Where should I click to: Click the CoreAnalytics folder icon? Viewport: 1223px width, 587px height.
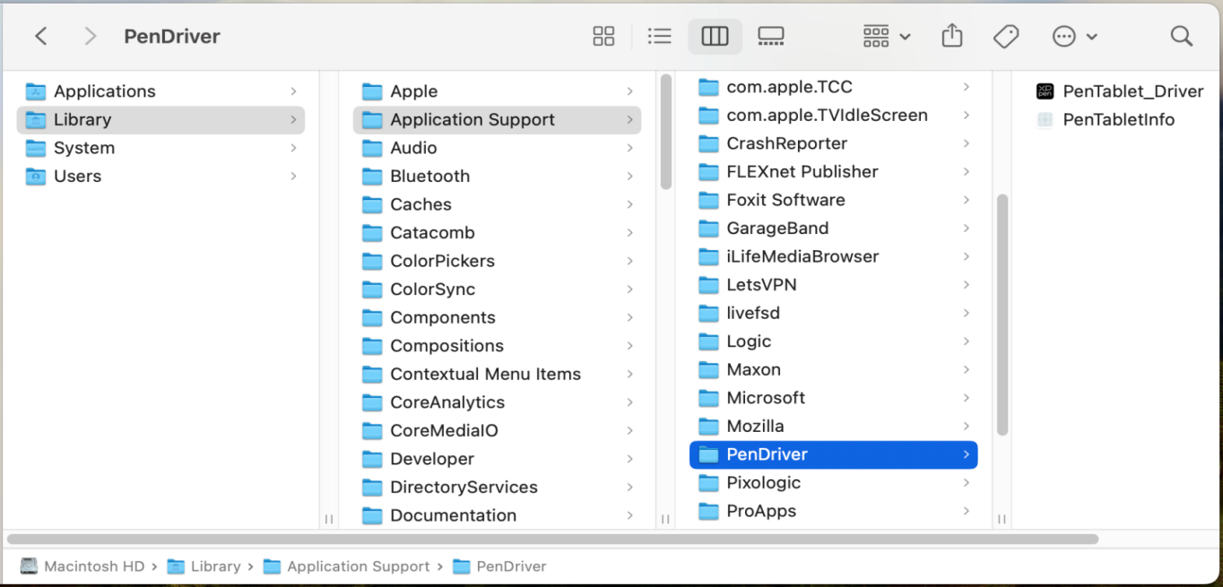[x=372, y=402]
